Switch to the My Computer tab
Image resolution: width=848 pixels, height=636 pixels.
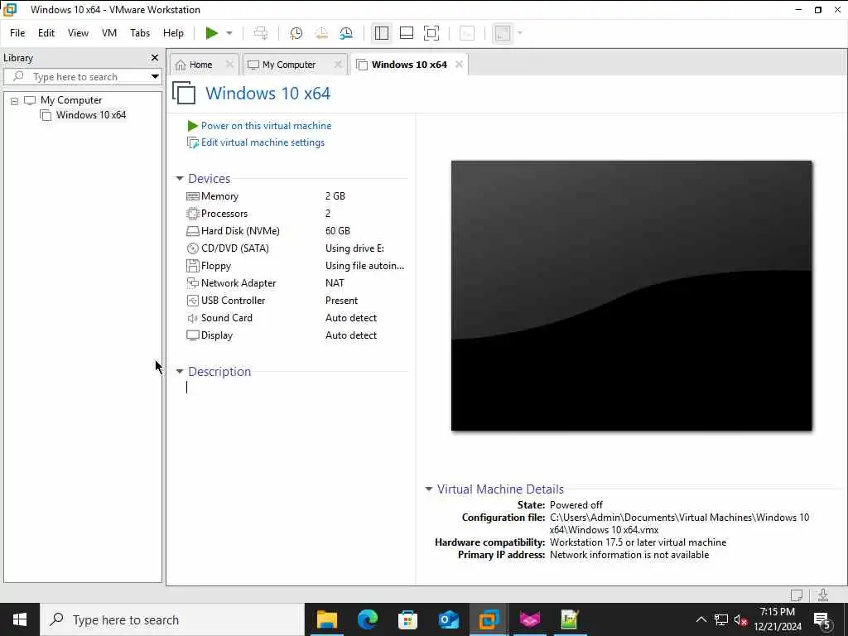289,65
